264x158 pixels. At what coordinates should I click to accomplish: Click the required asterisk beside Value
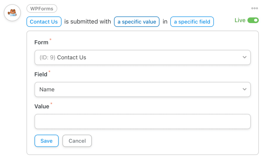click(51, 104)
